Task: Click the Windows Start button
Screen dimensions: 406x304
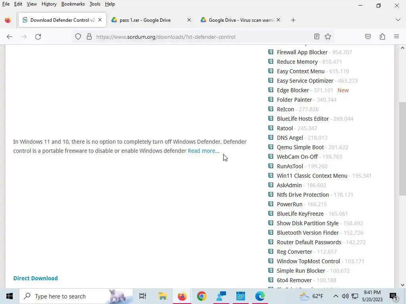Action: pyautogui.click(x=10, y=296)
